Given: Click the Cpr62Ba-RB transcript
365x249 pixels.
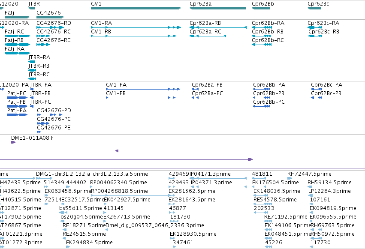Looking at the screenshot, I should tap(218, 27).
